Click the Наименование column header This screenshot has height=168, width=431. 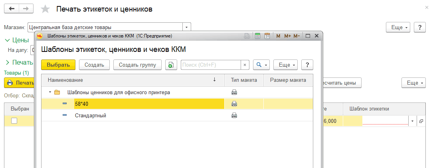[x=133, y=80]
